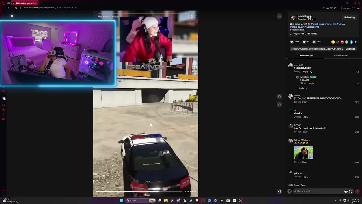
Task: Save video with the bookmark icon
Action: pos(314,42)
